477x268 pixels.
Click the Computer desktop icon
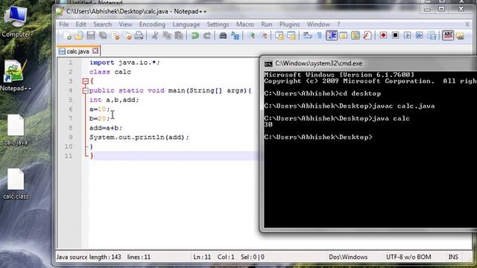coord(16,22)
